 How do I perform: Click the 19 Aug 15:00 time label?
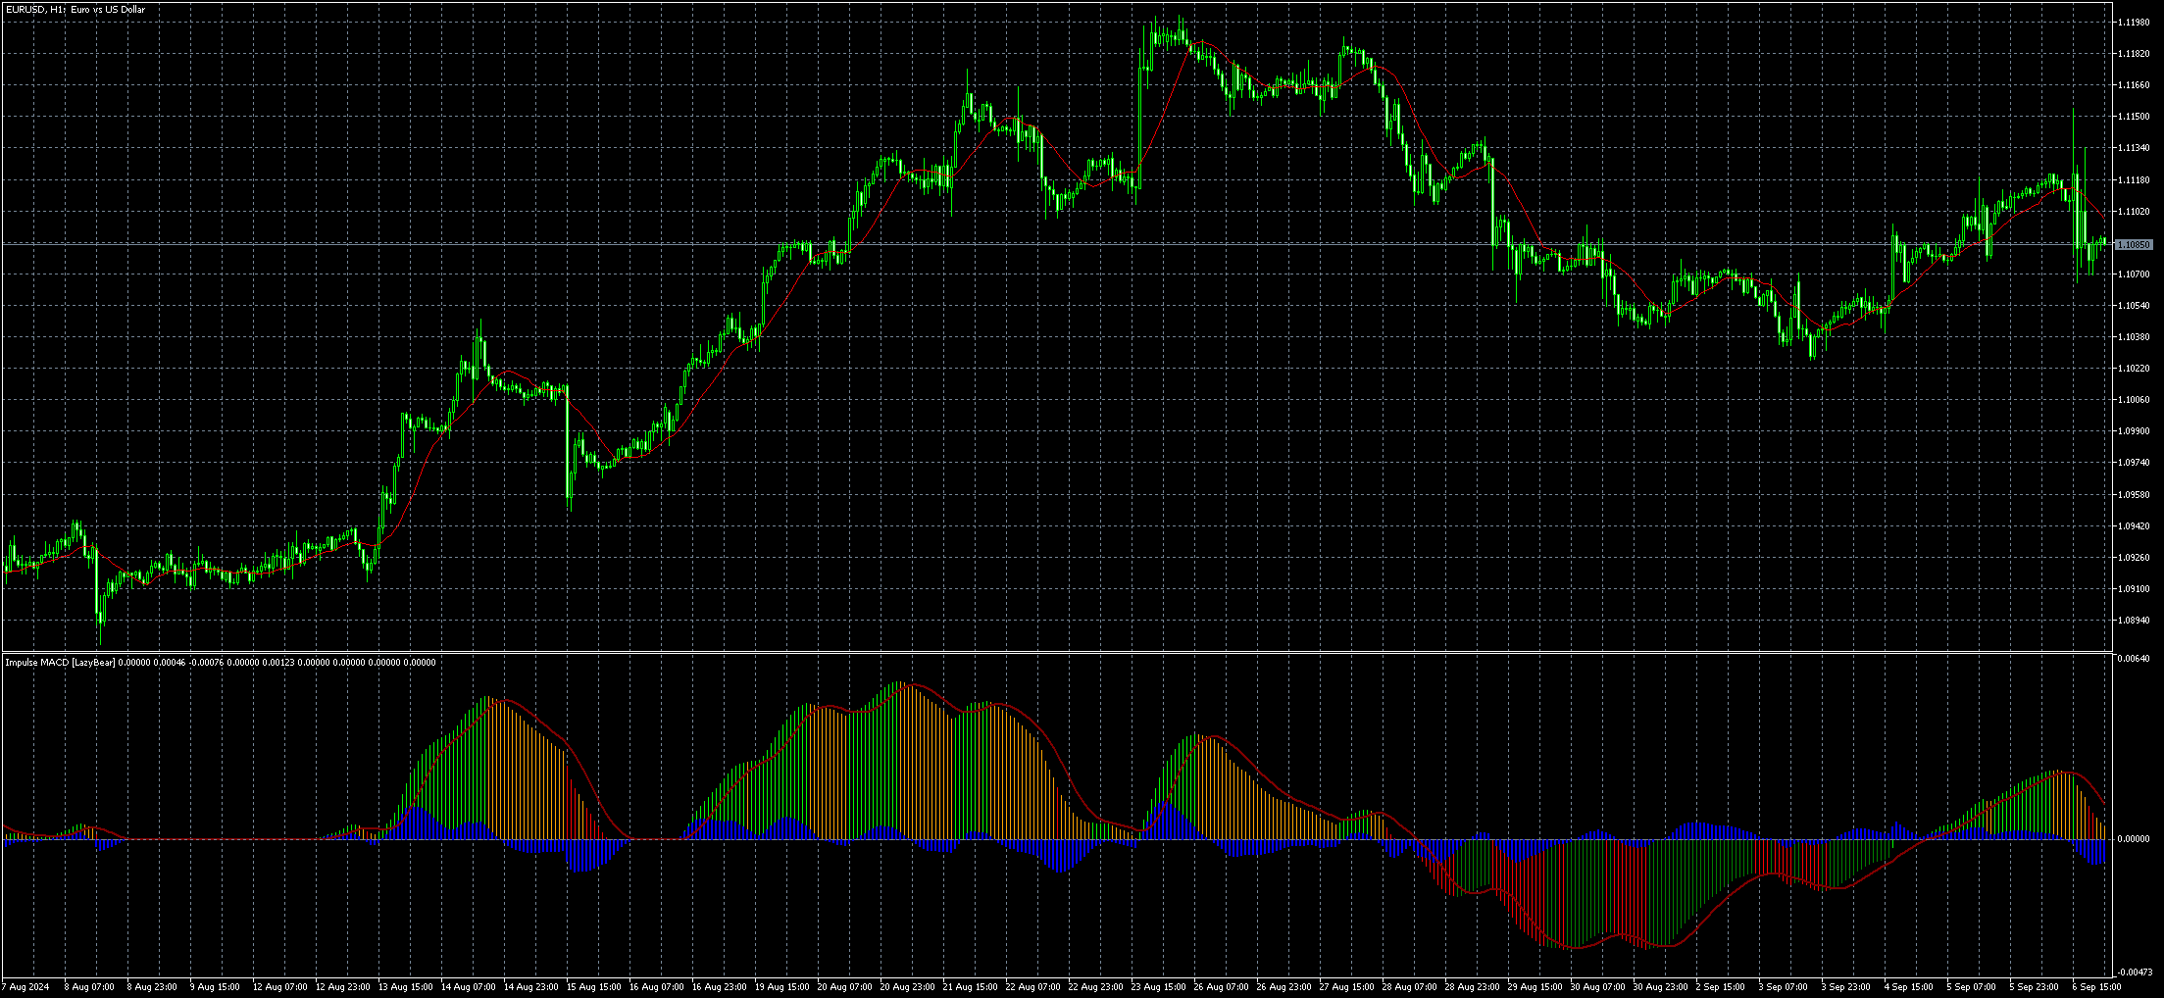[782, 987]
